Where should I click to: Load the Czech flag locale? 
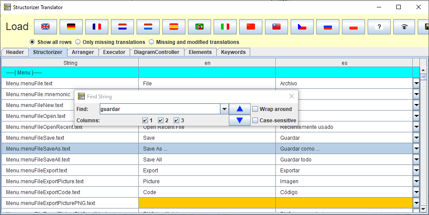pos(302,27)
